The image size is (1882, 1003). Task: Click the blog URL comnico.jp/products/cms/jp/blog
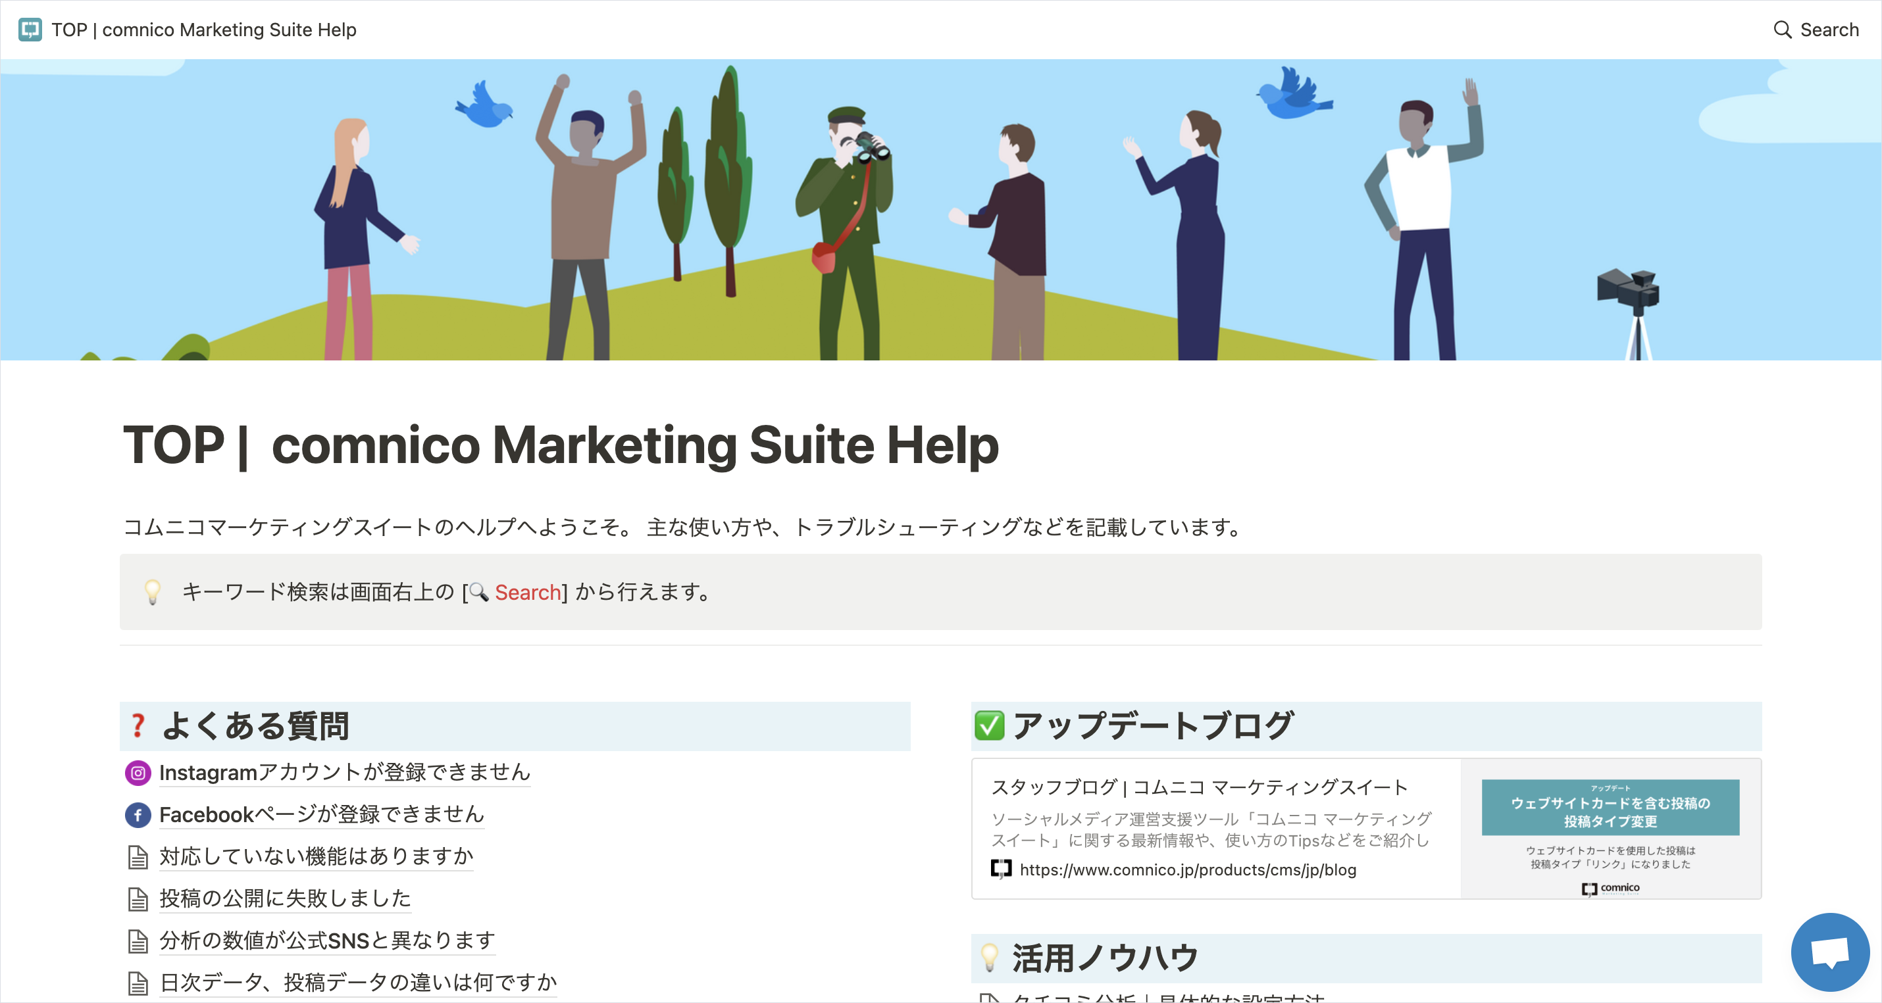tap(1188, 869)
